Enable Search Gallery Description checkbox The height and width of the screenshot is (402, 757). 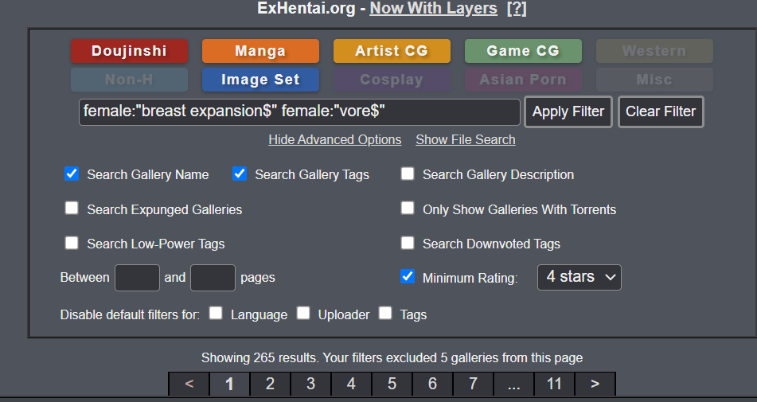pos(408,174)
